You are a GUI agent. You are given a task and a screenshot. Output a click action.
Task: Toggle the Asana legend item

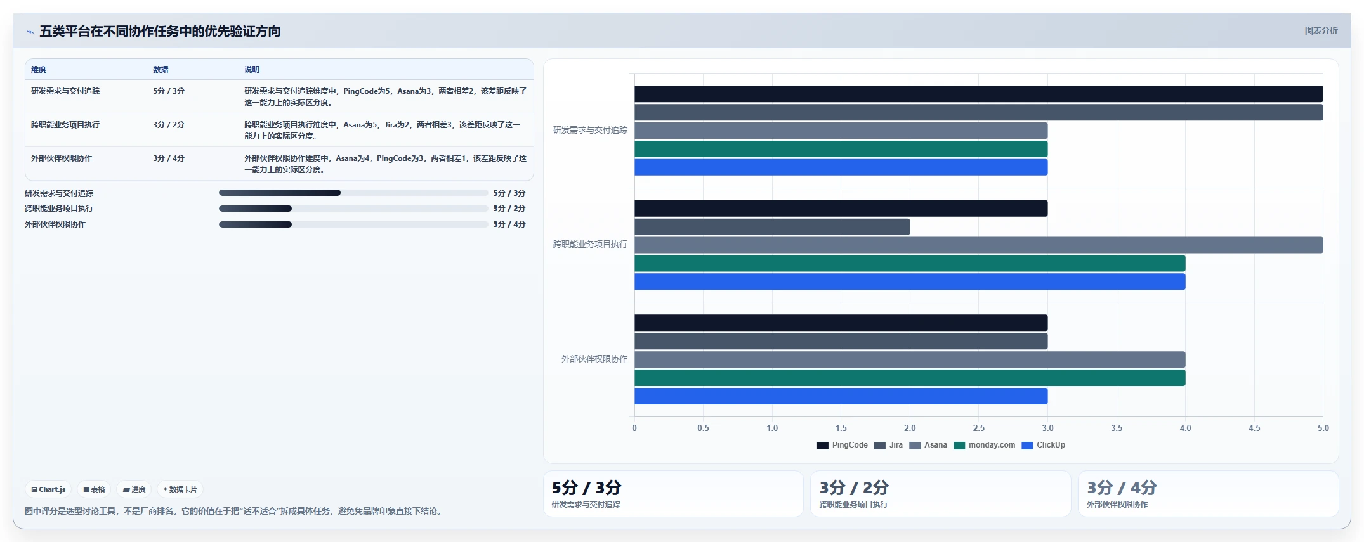928,445
